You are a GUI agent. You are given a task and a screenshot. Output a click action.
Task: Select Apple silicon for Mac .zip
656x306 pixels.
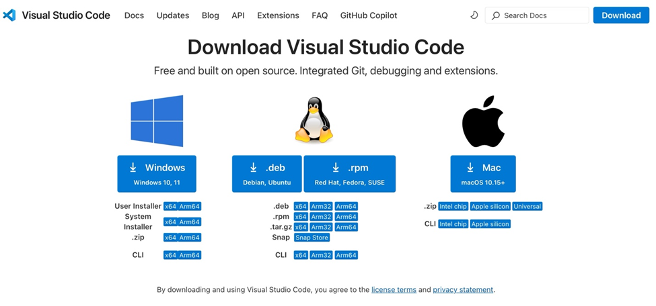point(490,206)
